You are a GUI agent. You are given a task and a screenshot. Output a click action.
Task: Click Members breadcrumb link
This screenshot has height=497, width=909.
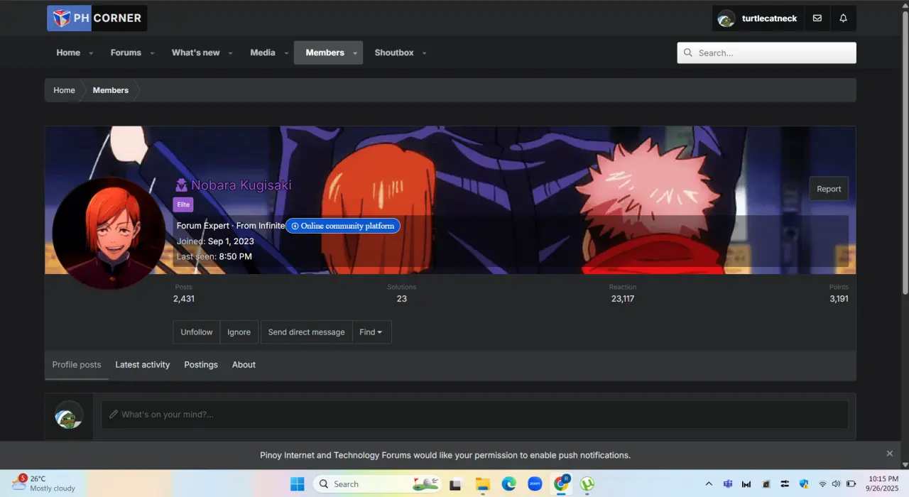[111, 90]
